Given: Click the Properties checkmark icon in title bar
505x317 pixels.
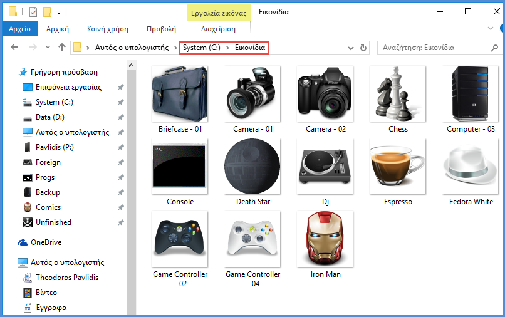Looking at the screenshot, I should [33, 13].
